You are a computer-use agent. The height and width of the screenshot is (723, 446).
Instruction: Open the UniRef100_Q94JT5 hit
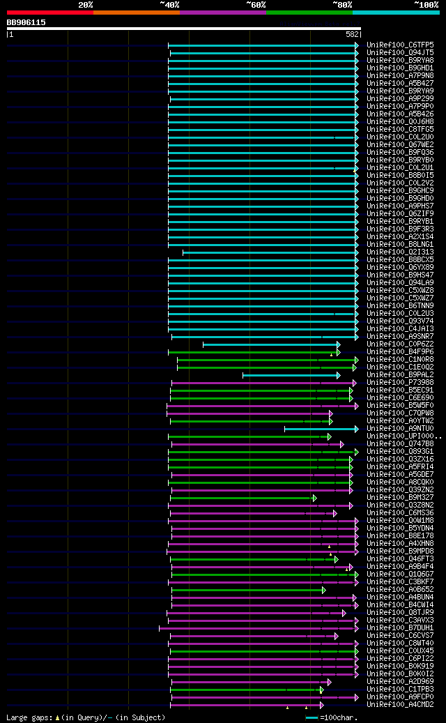(x=400, y=53)
